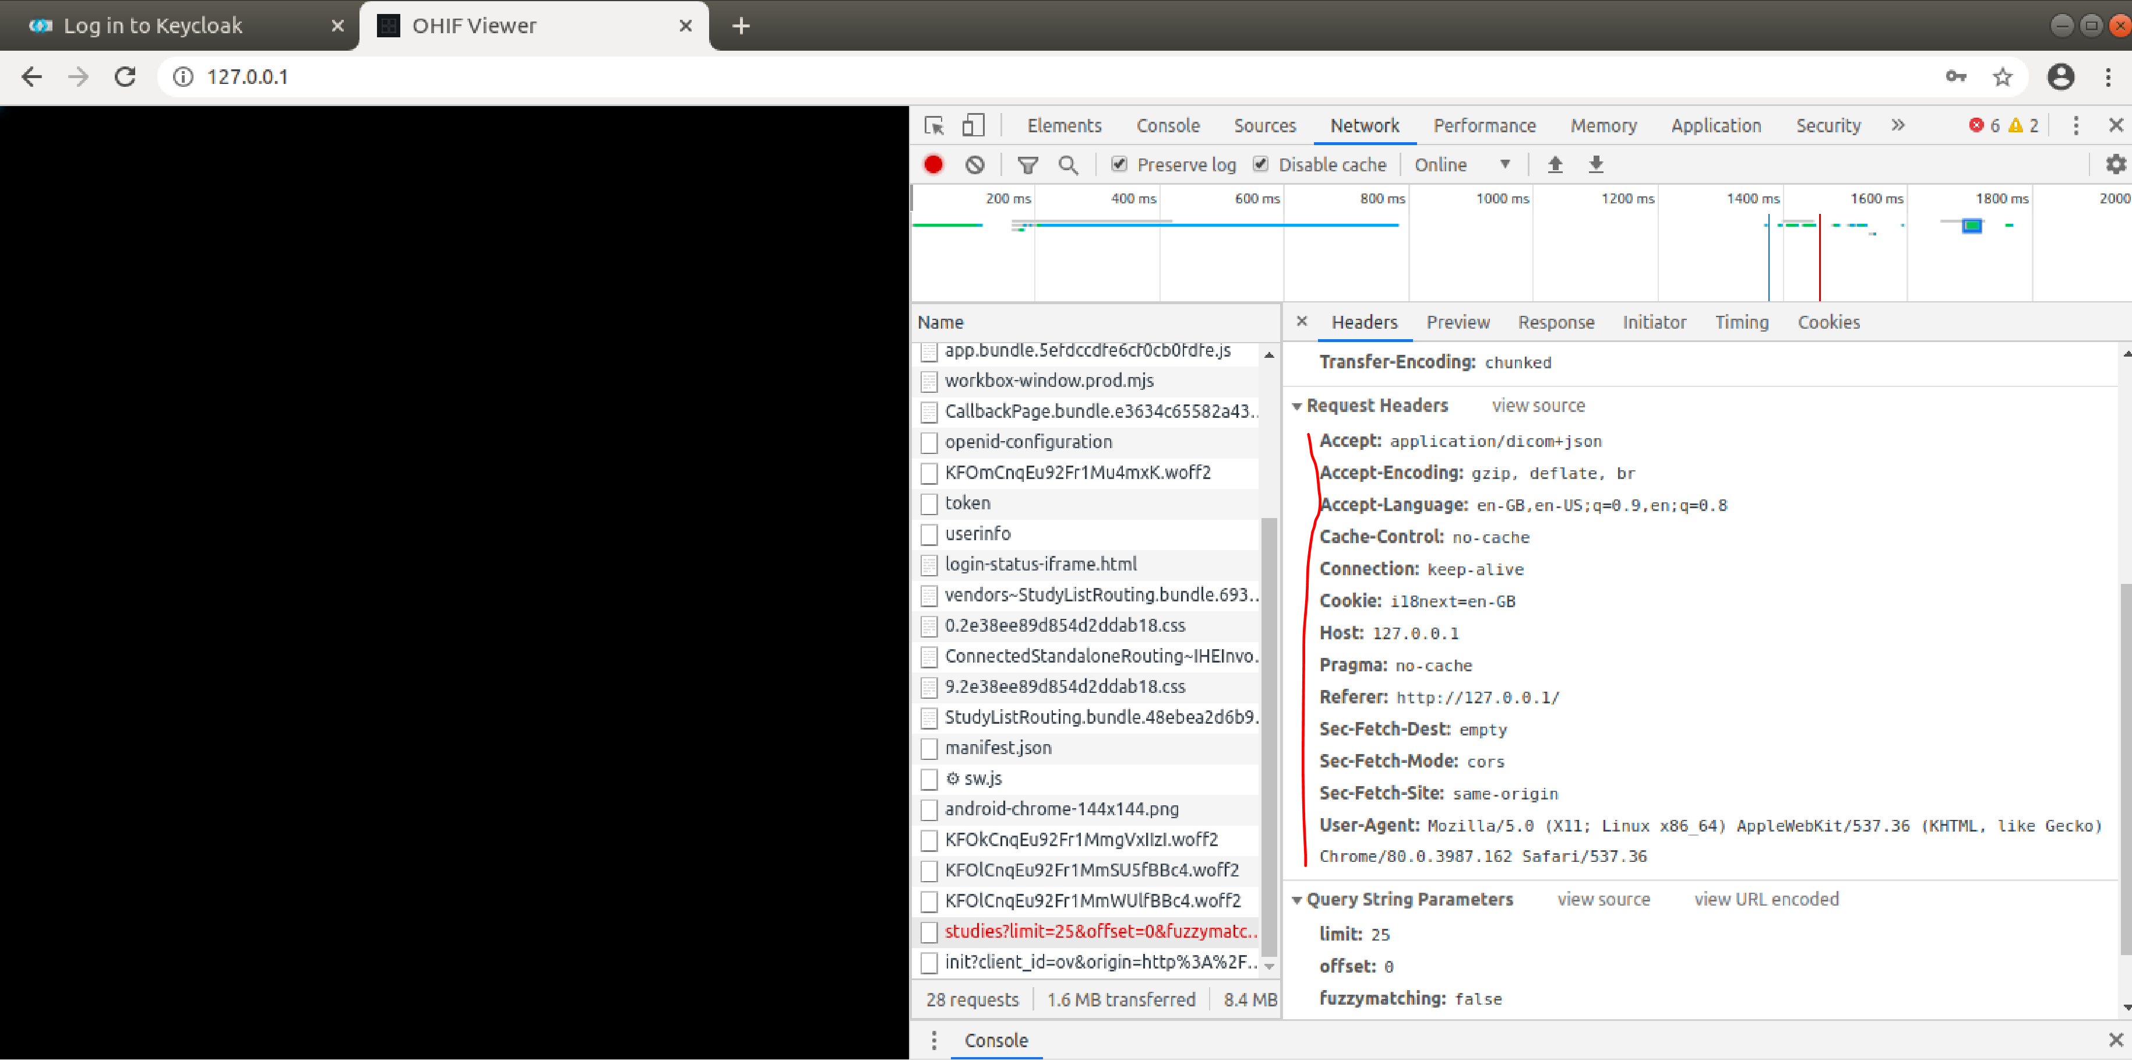Uncheck the Disable cache option
The height and width of the screenshot is (1060, 2132).
click(1260, 164)
